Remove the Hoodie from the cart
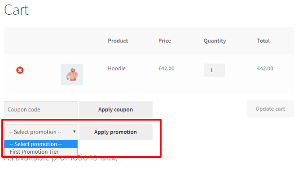 [x=20, y=70]
